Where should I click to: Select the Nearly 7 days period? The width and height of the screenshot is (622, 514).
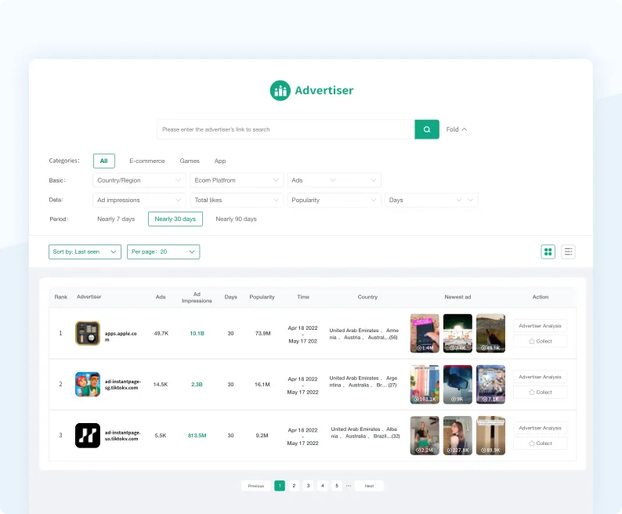point(116,219)
